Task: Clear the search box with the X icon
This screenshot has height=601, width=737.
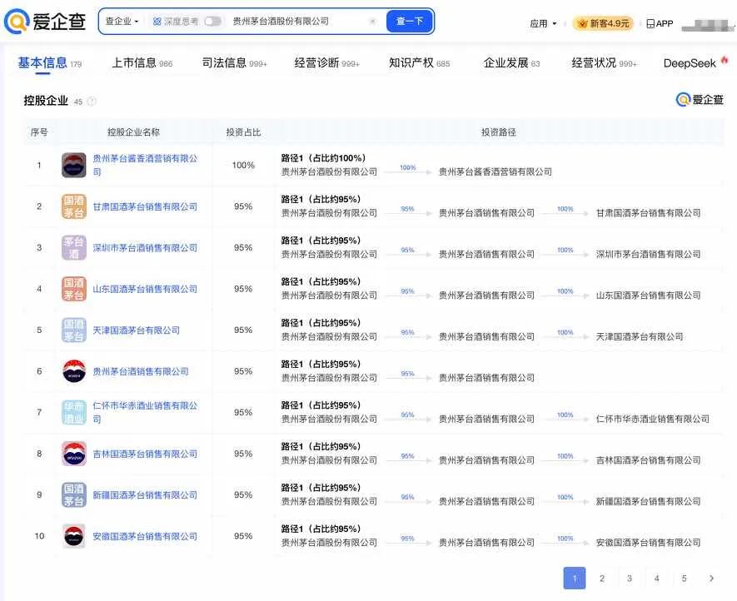Action: pyautogui.click(x=372, y=22)
